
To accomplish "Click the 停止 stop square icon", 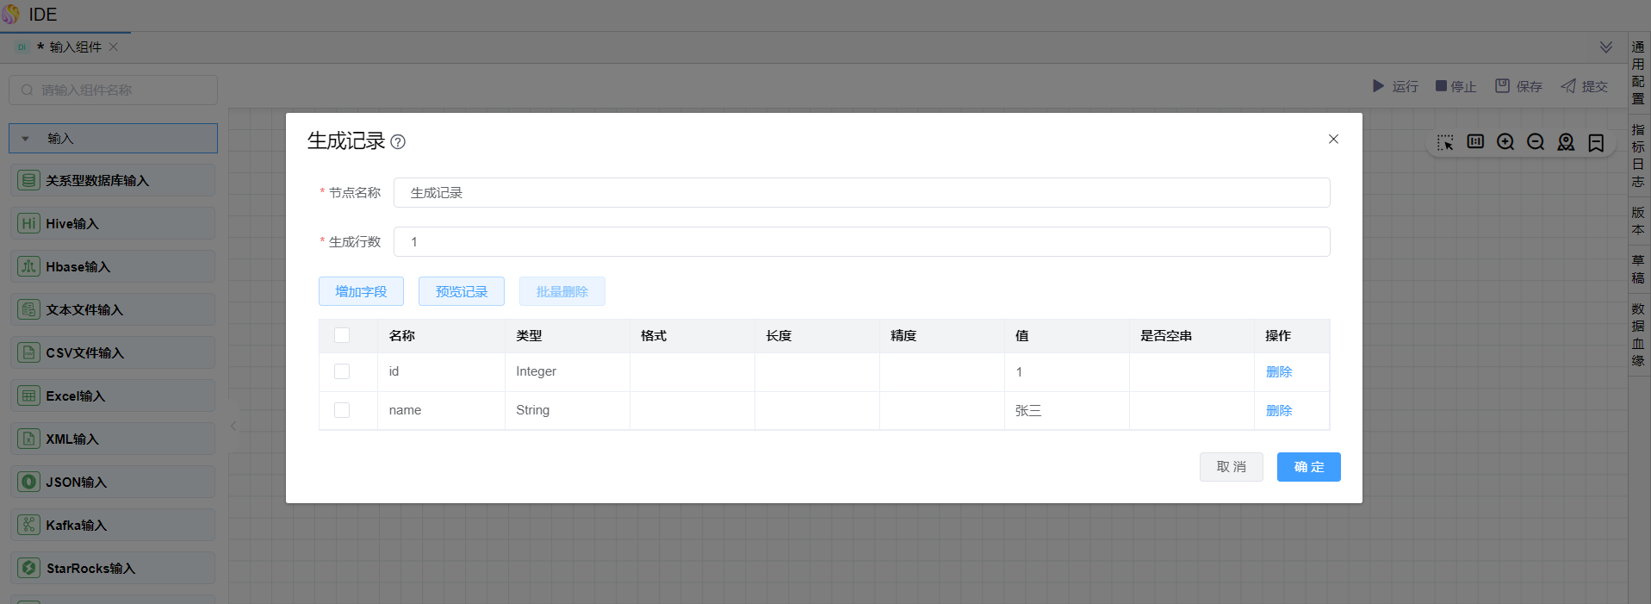I will [1441, 86].
